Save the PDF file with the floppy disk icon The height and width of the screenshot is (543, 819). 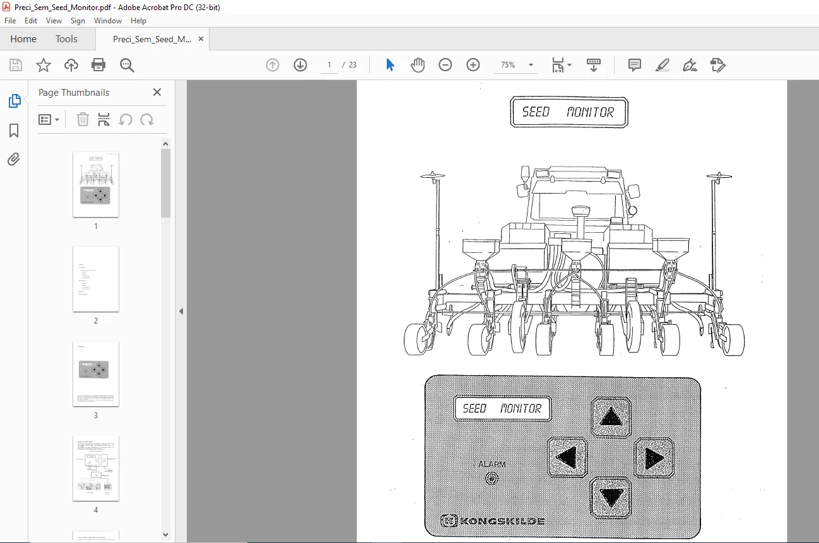coord(16,65)
